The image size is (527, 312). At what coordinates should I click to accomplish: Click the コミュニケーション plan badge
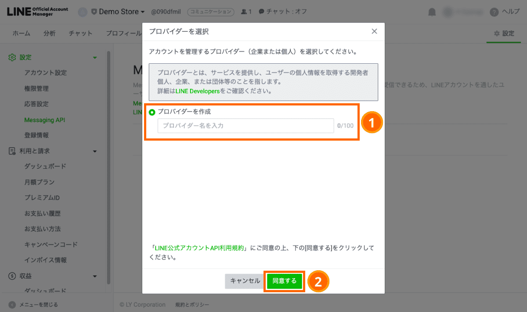pyautogui.click(x=210, y=12)
